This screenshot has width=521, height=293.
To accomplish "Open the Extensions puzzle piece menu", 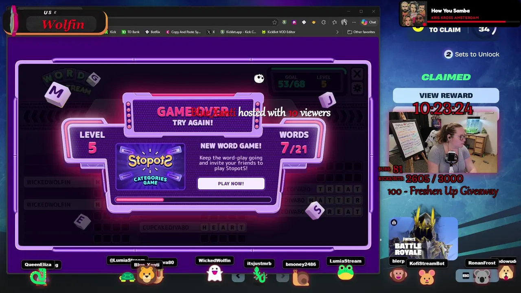I will click(324, 22).
